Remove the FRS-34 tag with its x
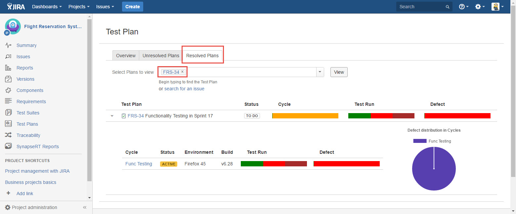Screen dimensions: 516x214 click(x=182, y=72)
